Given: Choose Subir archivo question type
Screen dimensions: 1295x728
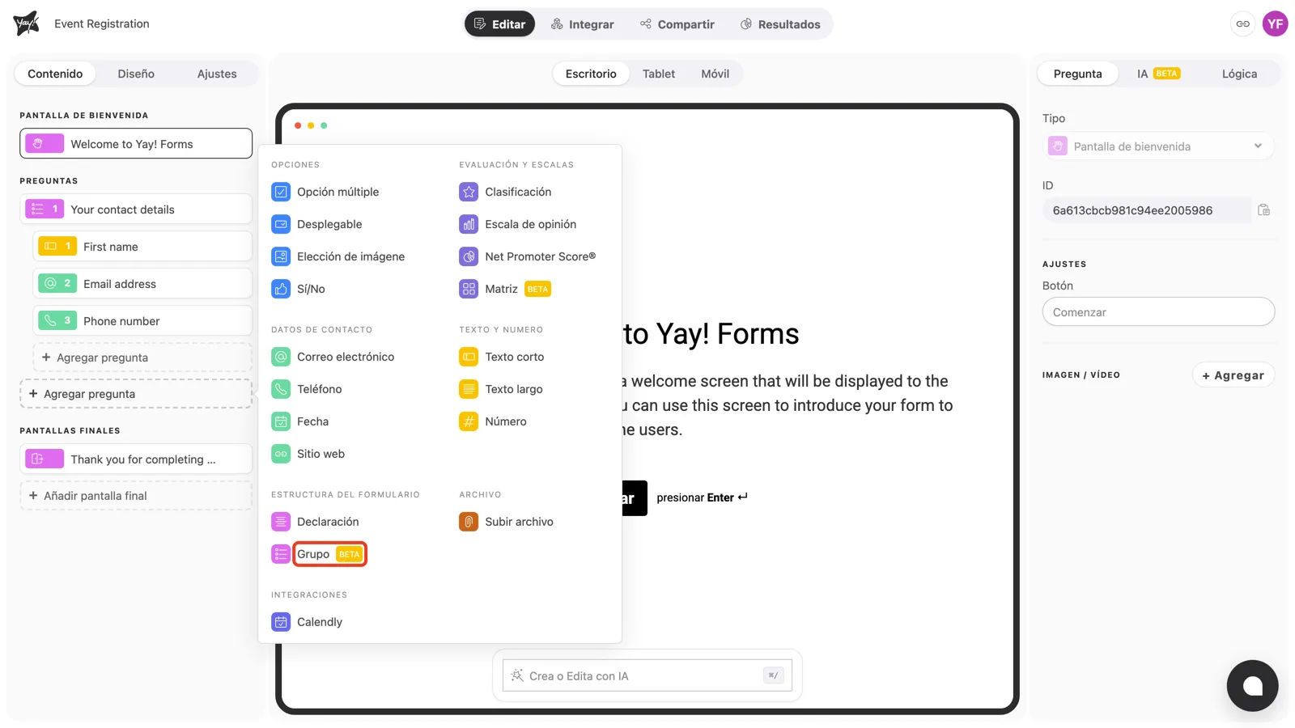Looking at the screenshot, I should pos(506,522).
